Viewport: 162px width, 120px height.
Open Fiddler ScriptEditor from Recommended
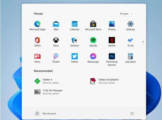point(104,81)
